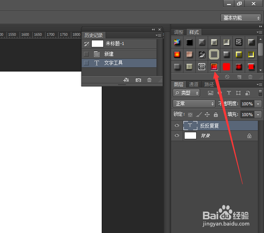Open the Styles panel flyout menu
Image resolution: width=264 pixels, height=233 pixels.
coord(259,32)
